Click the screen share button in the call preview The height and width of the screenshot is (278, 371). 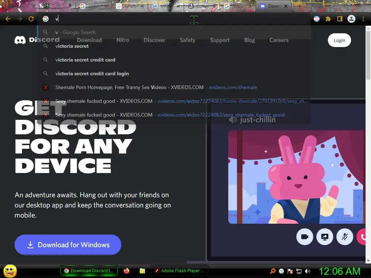325,237
